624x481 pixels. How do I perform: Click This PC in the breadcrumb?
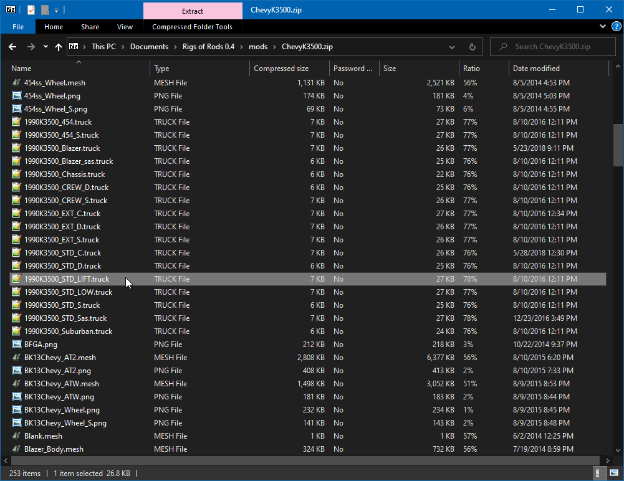(x=103, y=47)
